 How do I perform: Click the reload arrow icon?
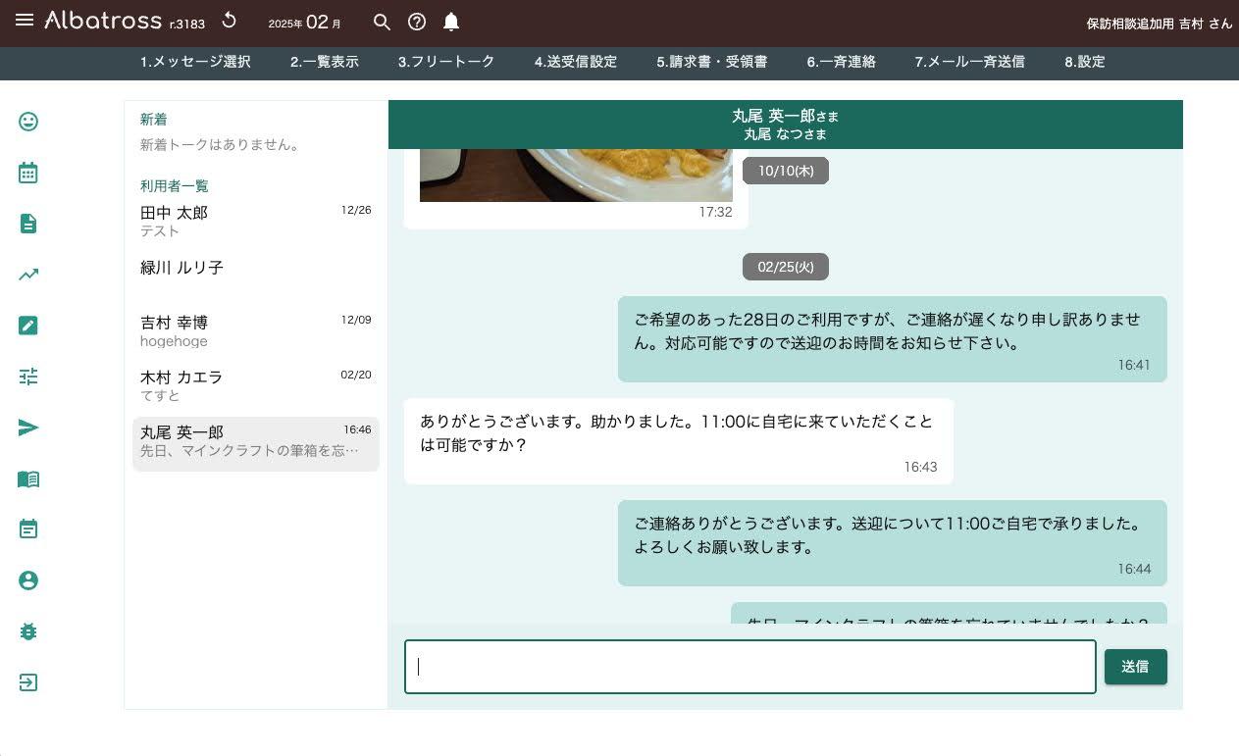(229, 22)
